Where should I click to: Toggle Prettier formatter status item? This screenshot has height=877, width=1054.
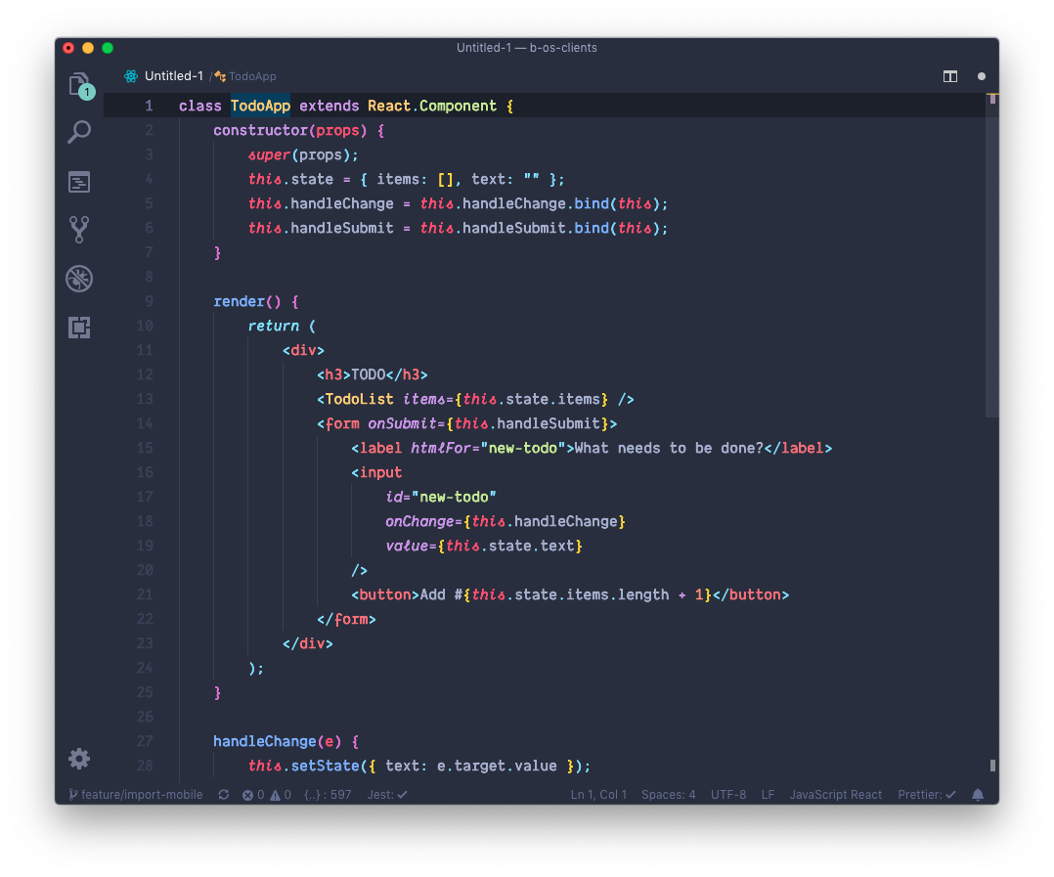(926, 795)
